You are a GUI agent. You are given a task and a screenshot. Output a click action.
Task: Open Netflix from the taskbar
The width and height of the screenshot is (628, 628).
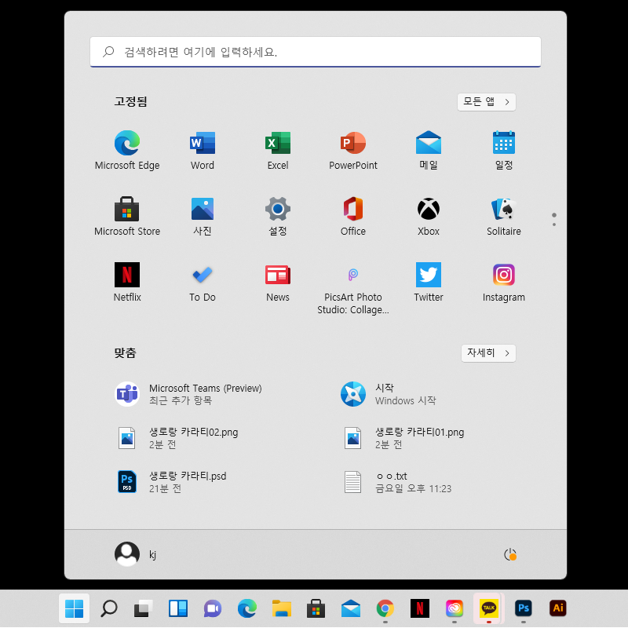pos(420,608)
